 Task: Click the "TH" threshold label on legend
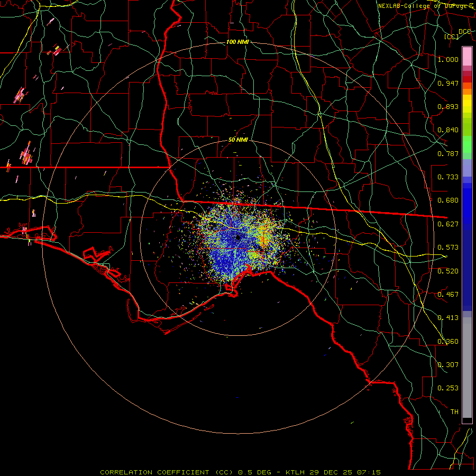point(454,412)
